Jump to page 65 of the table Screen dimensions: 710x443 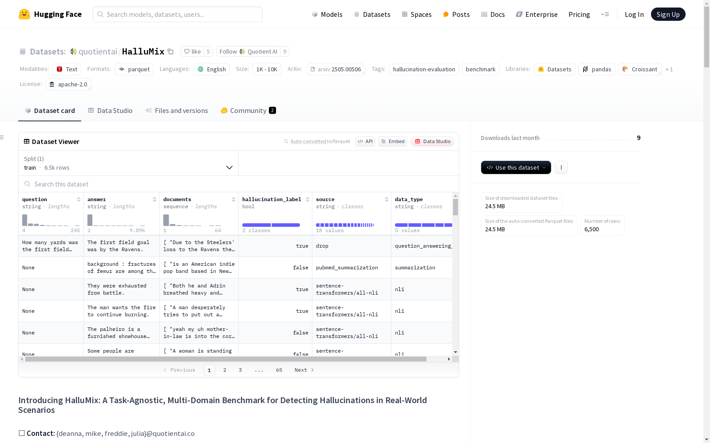pyautogui.click(x=279, y=370)
